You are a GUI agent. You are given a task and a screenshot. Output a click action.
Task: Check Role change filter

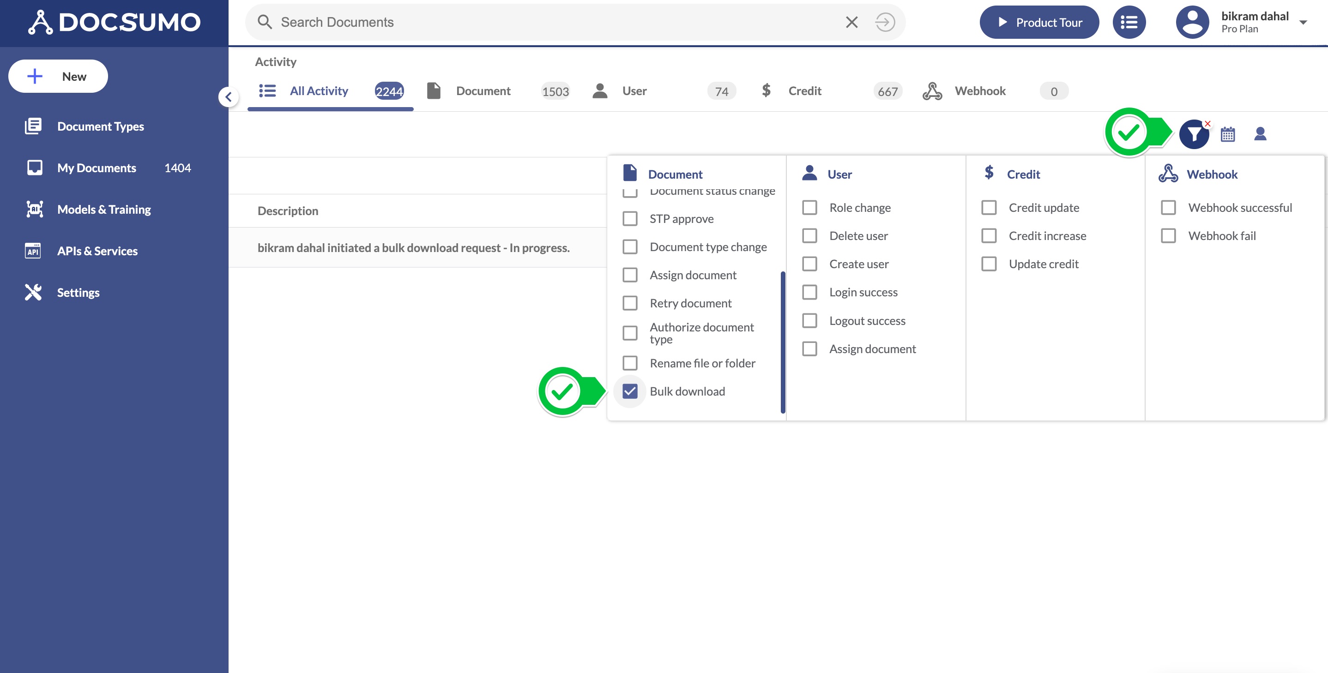click(x=809, y=208)
